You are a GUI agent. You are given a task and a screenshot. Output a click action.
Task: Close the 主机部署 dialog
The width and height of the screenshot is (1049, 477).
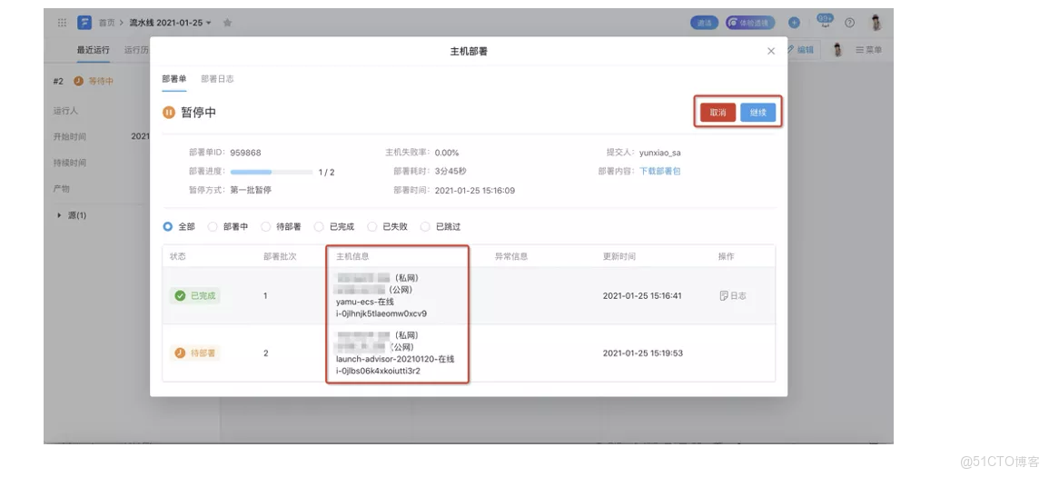pyautogui.click(x=771, y=51)
